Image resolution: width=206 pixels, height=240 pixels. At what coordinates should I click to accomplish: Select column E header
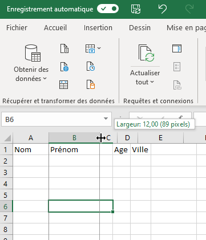(x=160, y=138)
